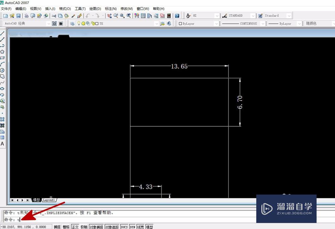
Task: Toggle 捕捉 snap mode in status bar
Action: (57, 227)
